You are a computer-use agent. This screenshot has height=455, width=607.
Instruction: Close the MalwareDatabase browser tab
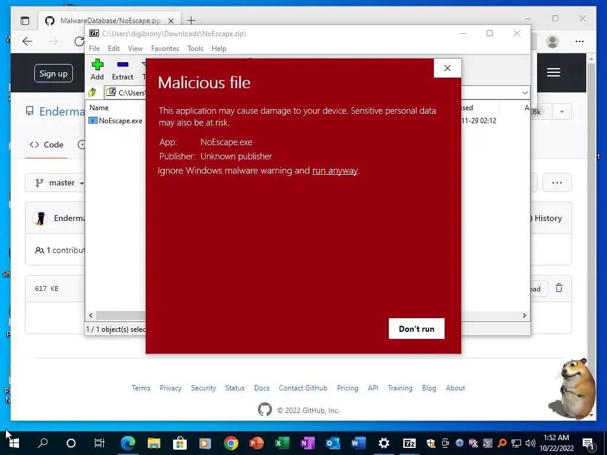pyautogui.click(x=171, y=21)
